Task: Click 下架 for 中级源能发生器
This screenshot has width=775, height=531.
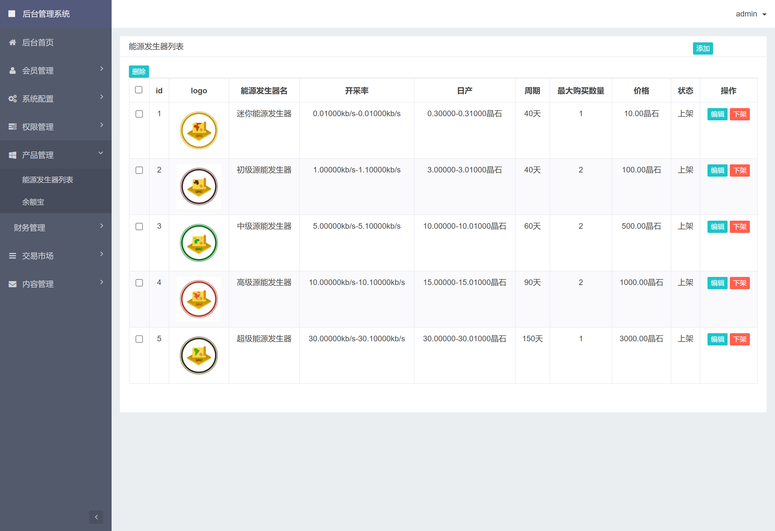Action: 740,227
